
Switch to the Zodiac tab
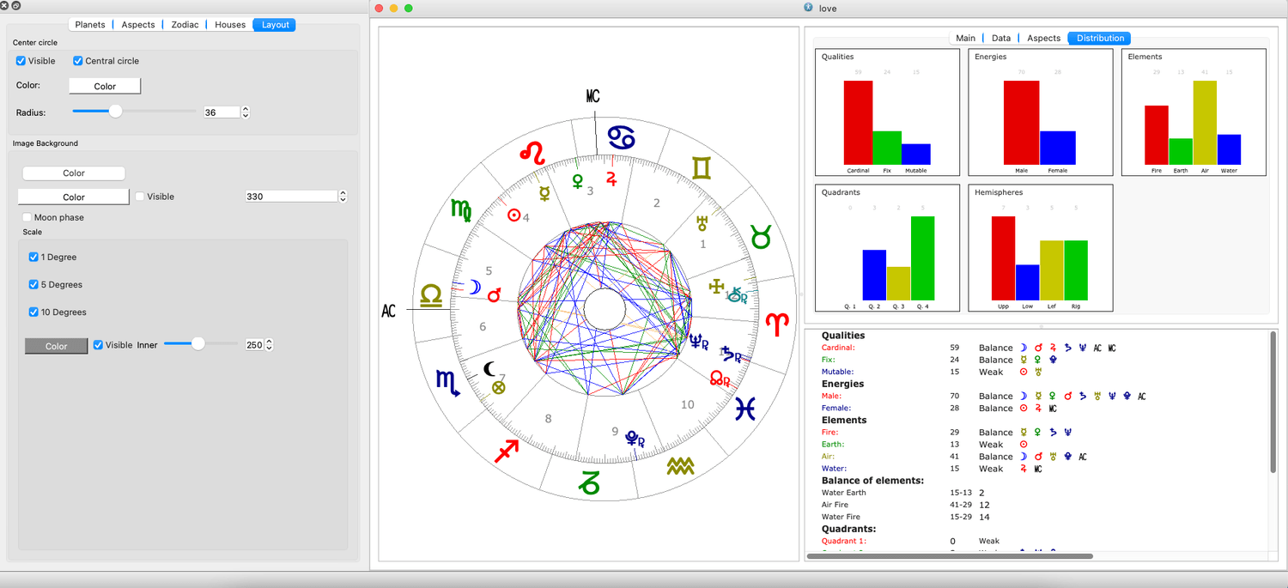[185, 25]
